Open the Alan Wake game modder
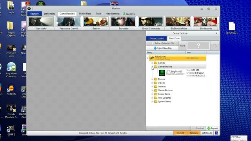The height and width of the screenshot is (141, 251). point(41,23)
